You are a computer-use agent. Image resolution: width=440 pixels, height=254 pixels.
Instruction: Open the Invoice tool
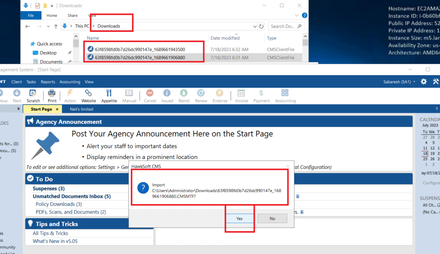coord(241,95)
